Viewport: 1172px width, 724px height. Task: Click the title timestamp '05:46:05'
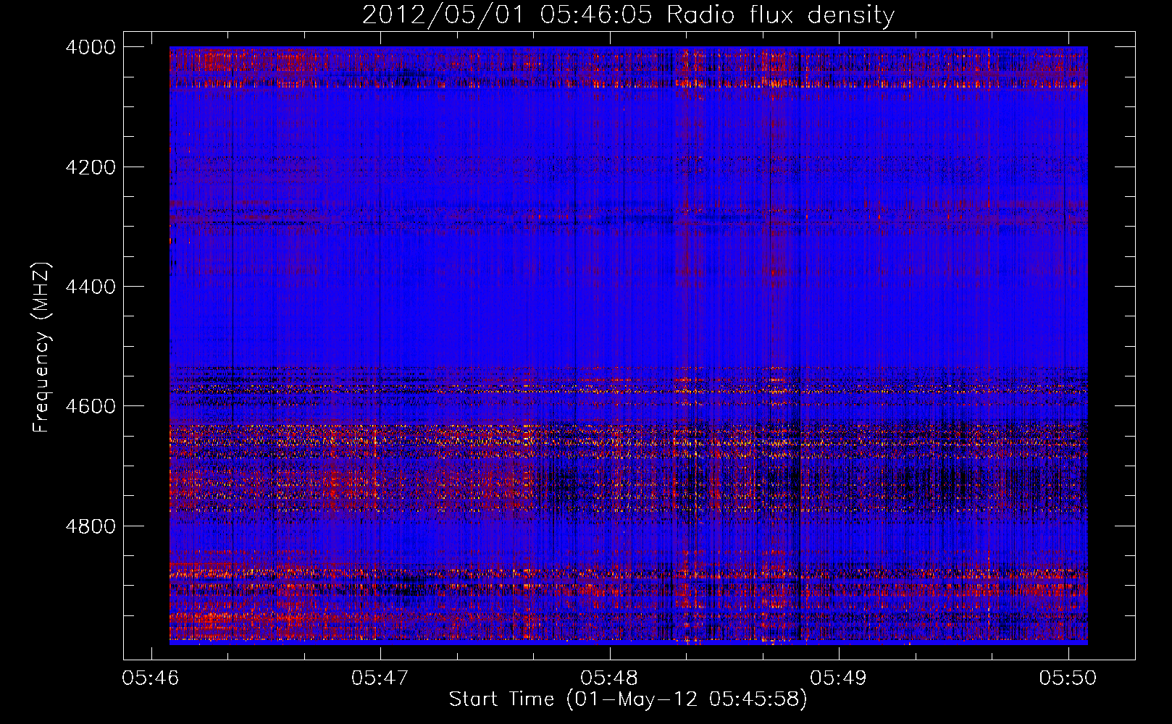(597, 15)
